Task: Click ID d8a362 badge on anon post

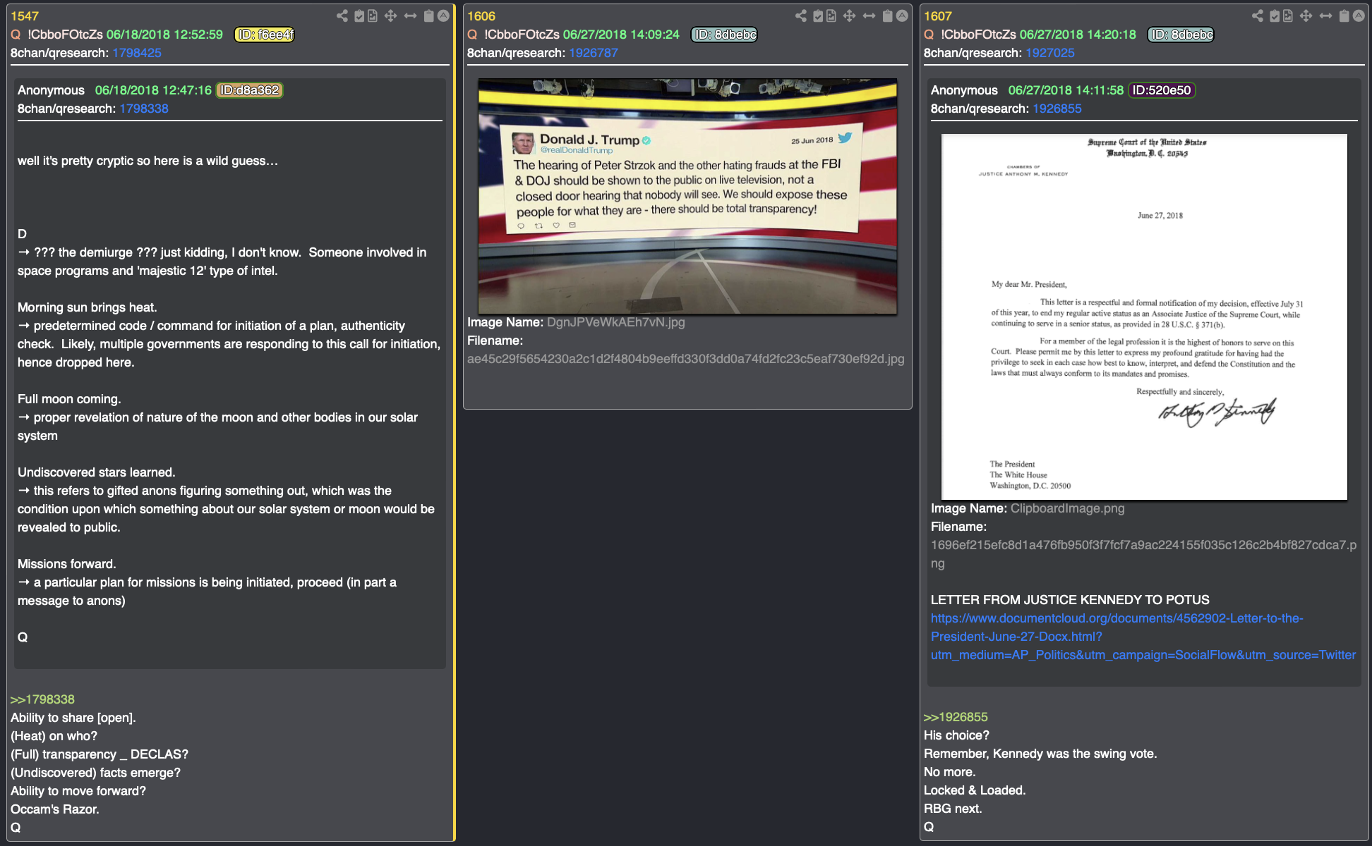Action: point(249,90)
